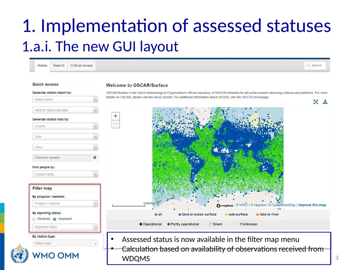The height and width of the screenshot is (270, 360).
Task: Open the Contact name dropdown
Action: tap(65, 174)
